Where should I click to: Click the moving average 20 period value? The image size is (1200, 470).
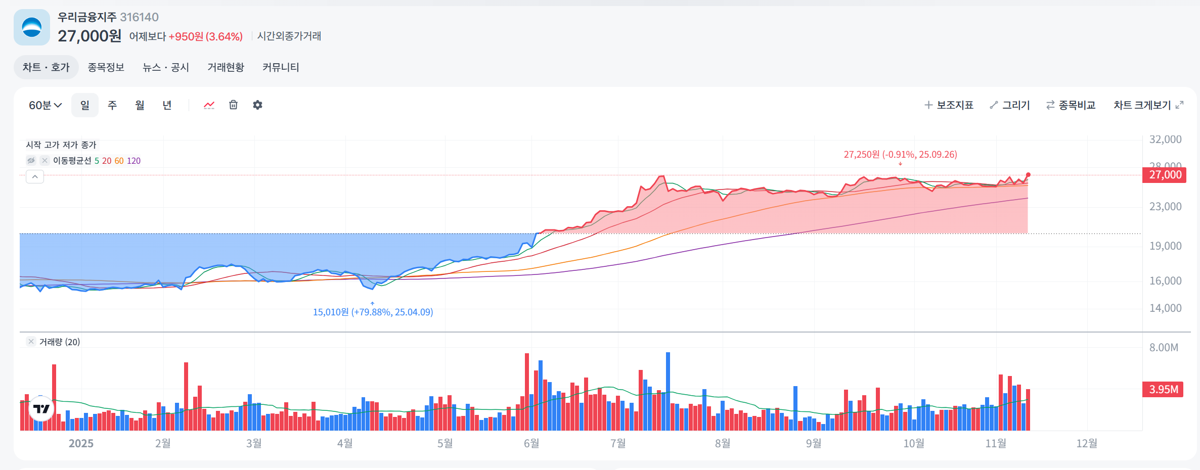click(107, 161)
